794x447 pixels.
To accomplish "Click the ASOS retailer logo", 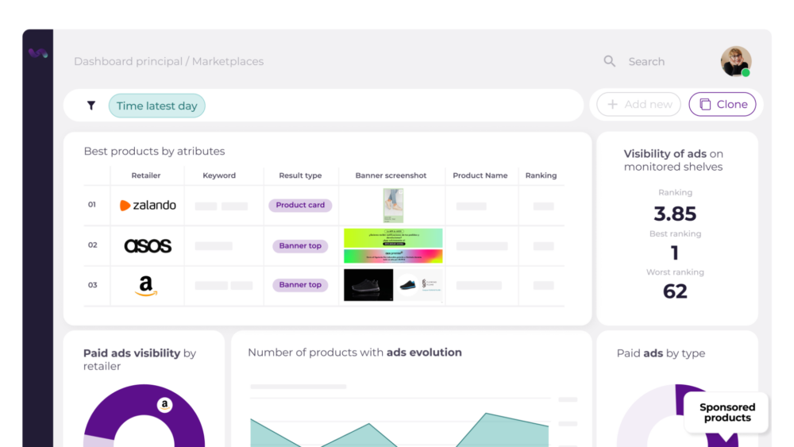I will (148, 245).
